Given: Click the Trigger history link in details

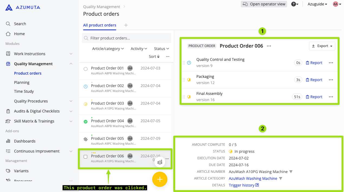Looking at the screenshot, I should [242, 185].
